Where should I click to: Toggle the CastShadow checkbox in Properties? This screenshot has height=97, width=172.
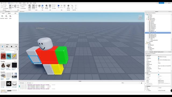pos(159,58)
